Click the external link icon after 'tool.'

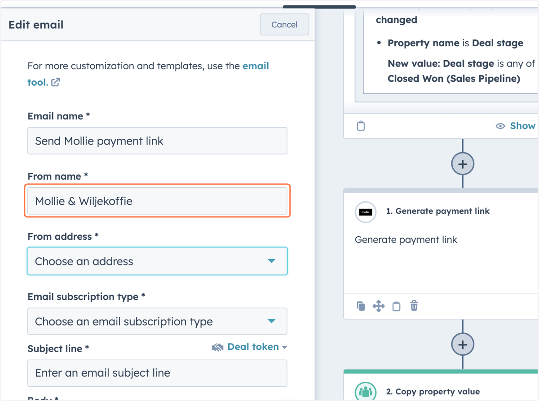coord(55,82)
